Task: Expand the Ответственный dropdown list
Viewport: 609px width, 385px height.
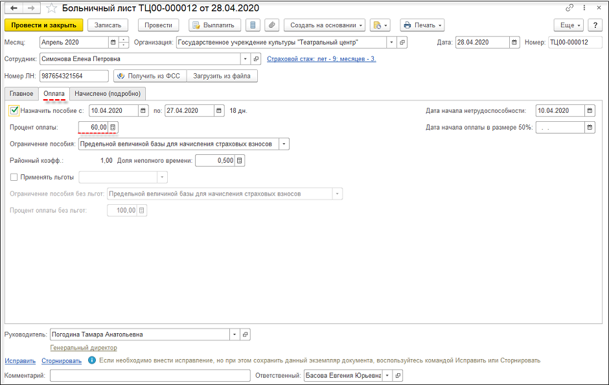Action: [x=387, y=376]
